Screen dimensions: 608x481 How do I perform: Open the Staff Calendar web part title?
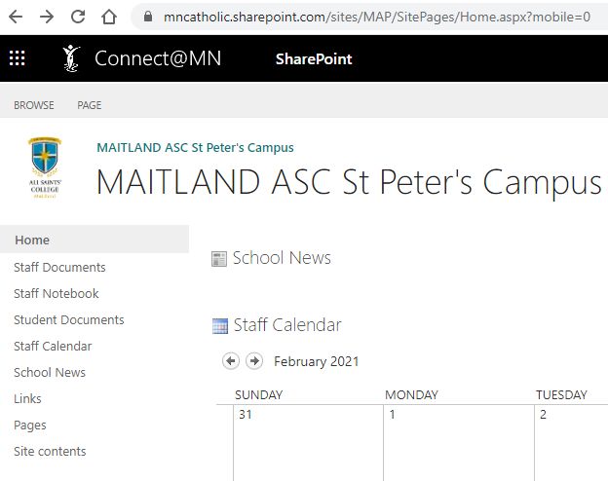point(287,325)
